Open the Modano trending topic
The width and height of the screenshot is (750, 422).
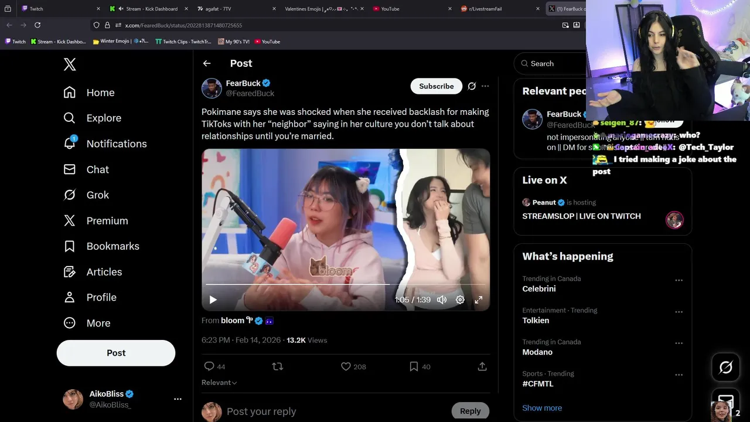[x=537, y=352]
